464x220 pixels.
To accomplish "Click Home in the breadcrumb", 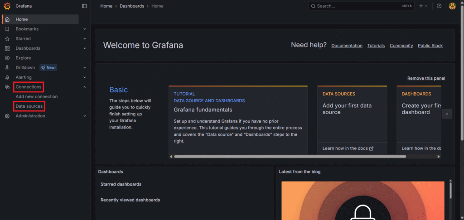I will (x=106, y=6).
